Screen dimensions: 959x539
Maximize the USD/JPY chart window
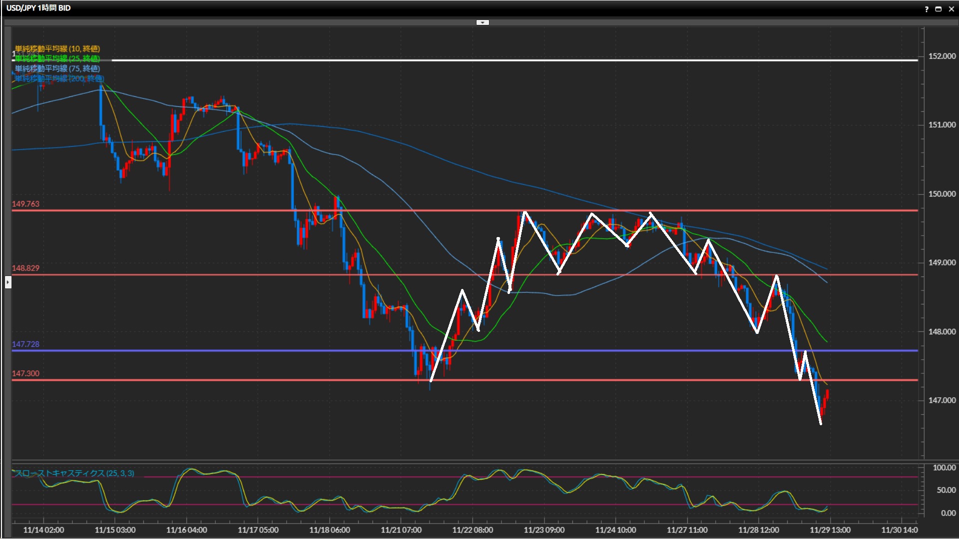pos(939,9)
